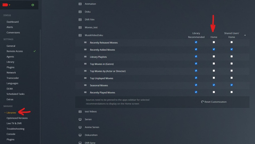
Task: Open DLNA settings
Action: [x=9, y=89]
